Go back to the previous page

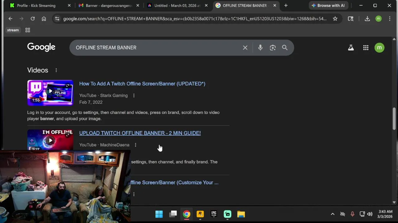(10, 19)
